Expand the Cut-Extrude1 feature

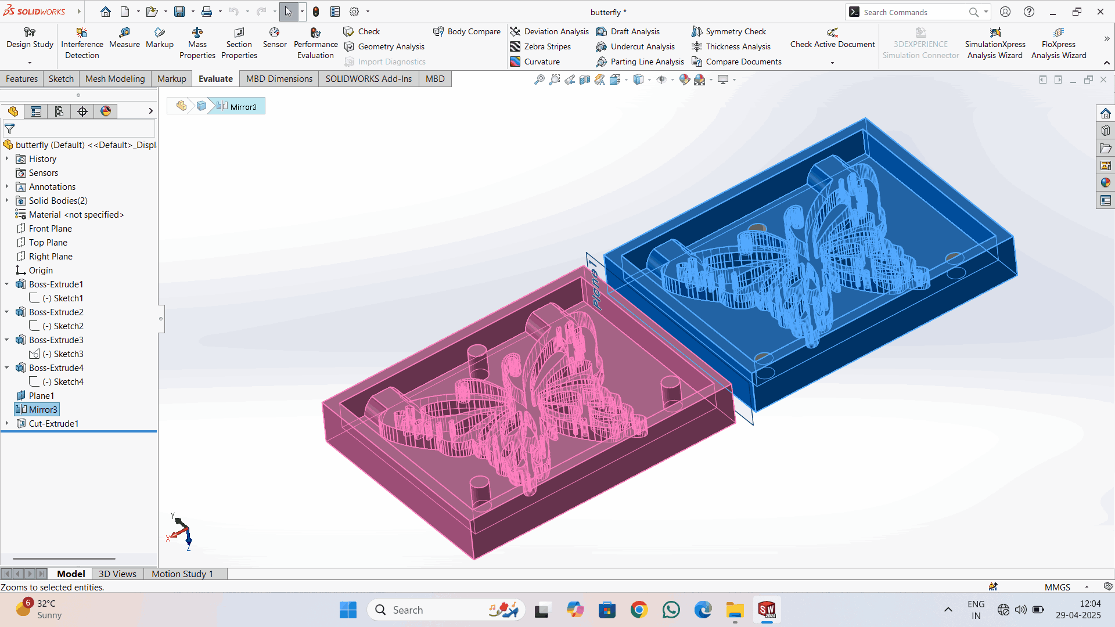click(7, 423)
